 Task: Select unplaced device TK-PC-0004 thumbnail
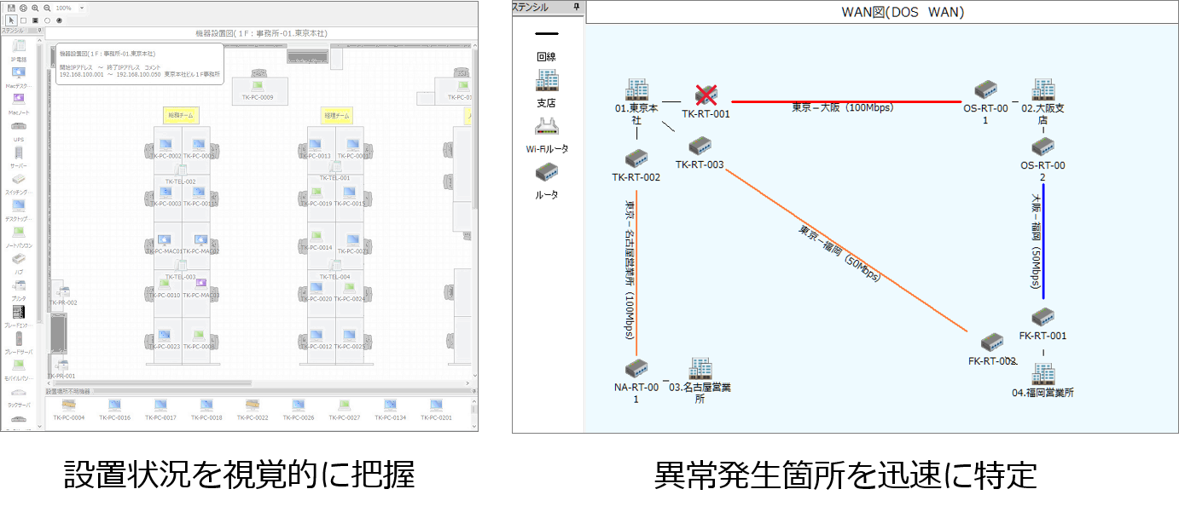point(68,406)
